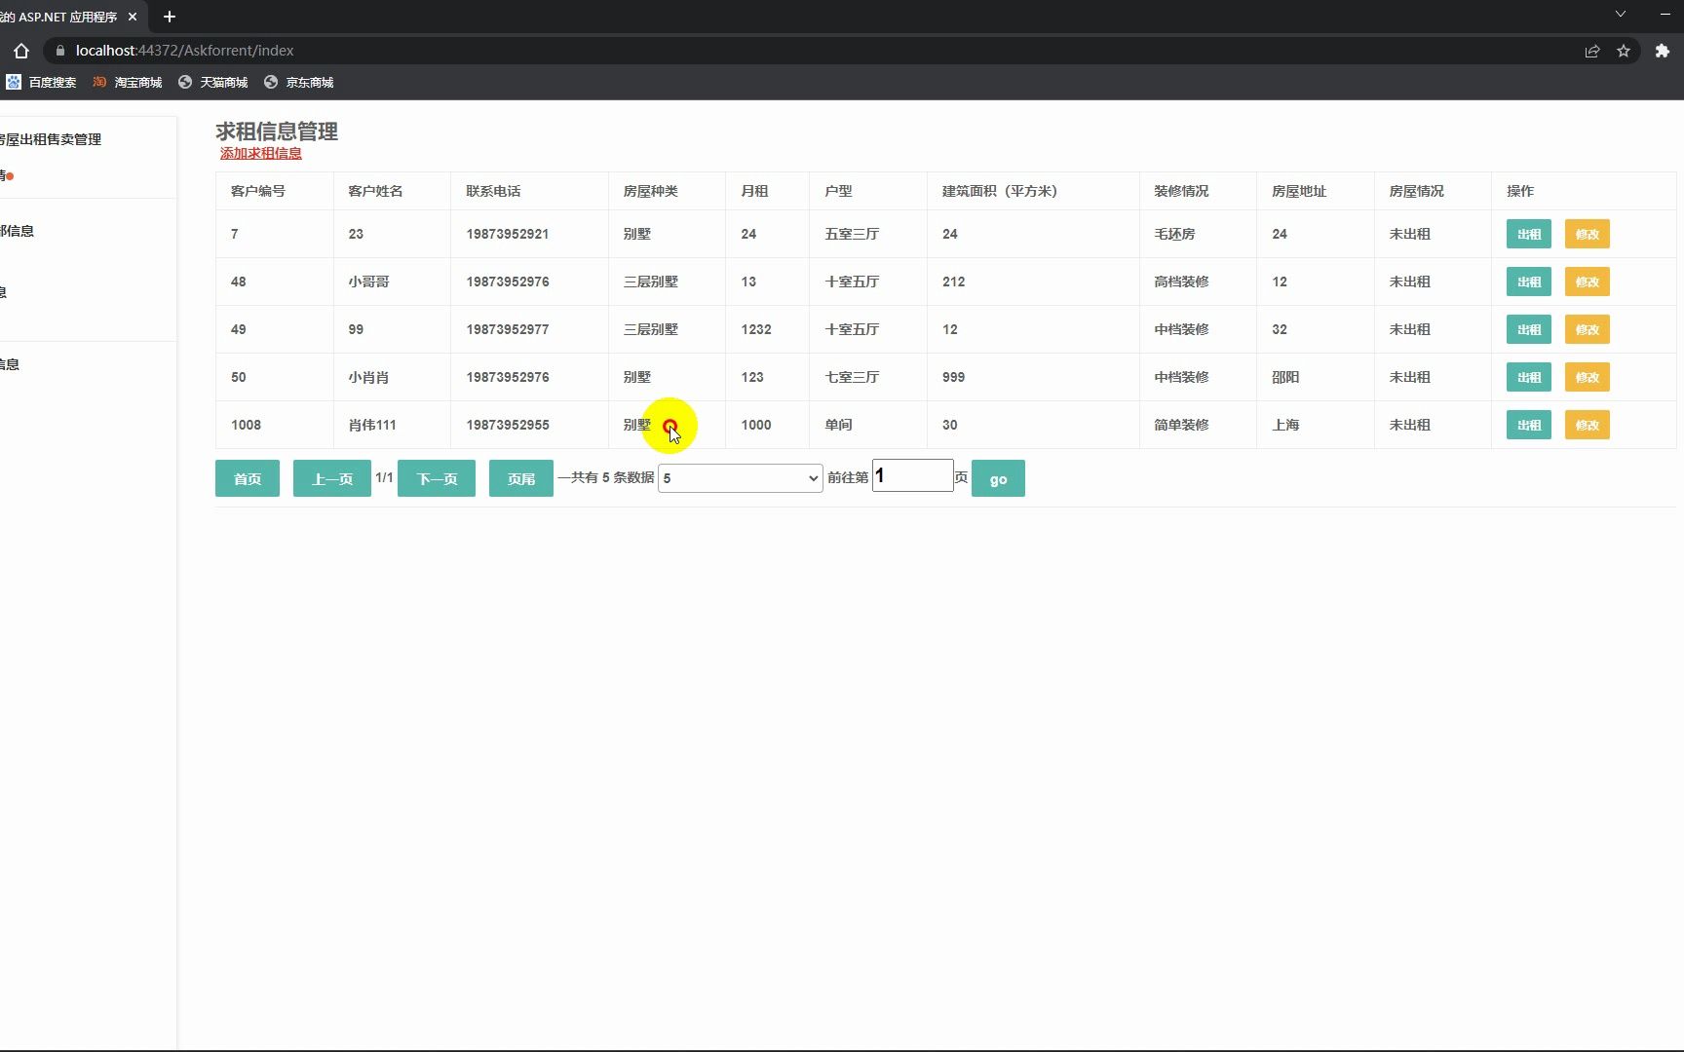Click 出租 button for customer 7
Screen dimensions: 1684x1052
click(1528, 234)
